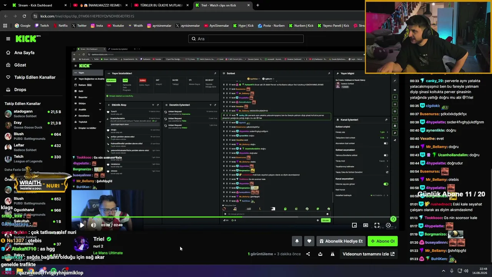
Task: Seek using the clip progress bar
Action: pyautogui.click(x=235, y=217)
